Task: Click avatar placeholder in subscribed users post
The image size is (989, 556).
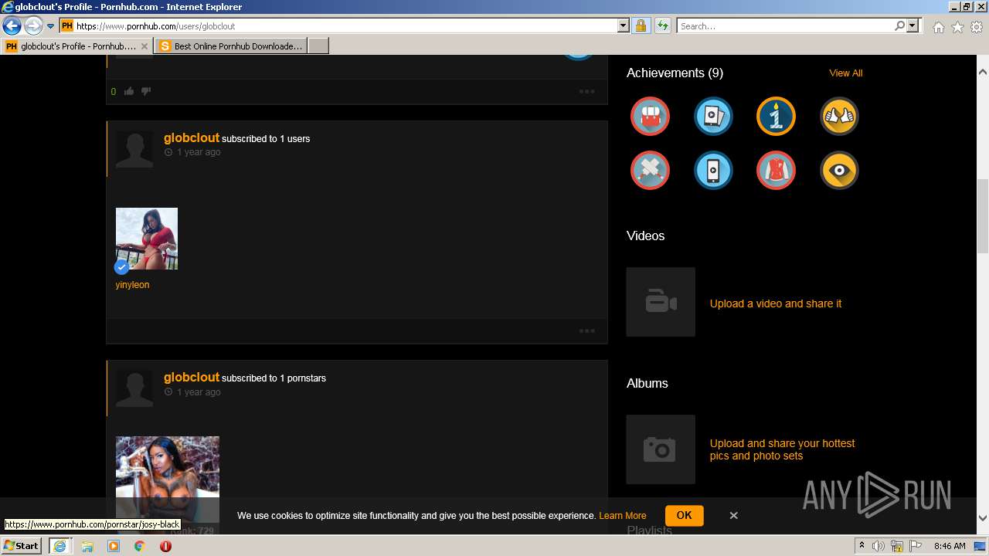Action: [x=134, y=148]
